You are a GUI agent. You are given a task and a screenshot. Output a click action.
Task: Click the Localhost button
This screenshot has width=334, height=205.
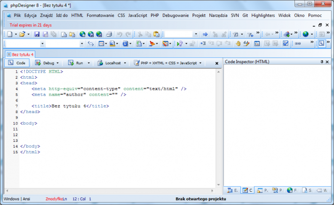click(x=109, y=63)
